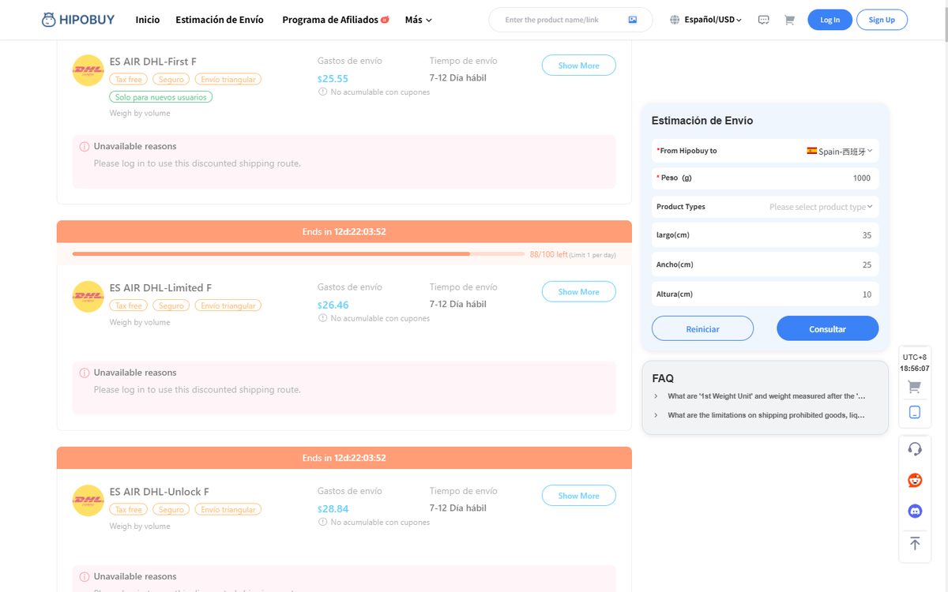Open customer support headset icon
The width and height of the screenshot is (948, 592).
tap(915, 449)
